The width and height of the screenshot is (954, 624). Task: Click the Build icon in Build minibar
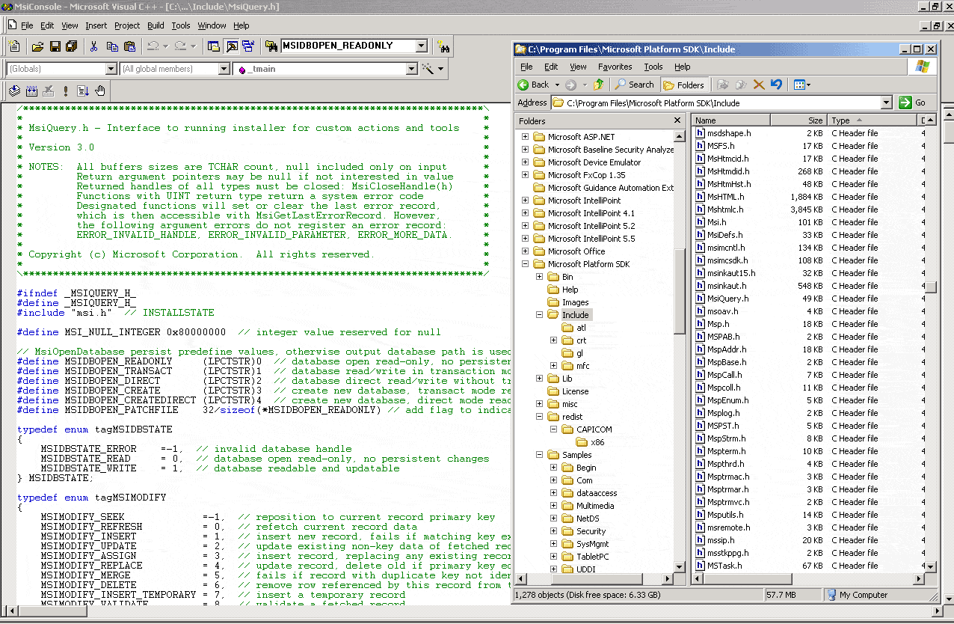click(x=31, y=91)
